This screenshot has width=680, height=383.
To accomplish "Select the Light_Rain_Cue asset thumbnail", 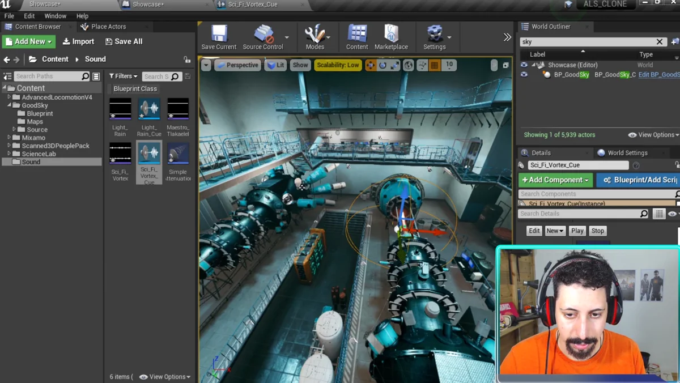I will 149,109.
